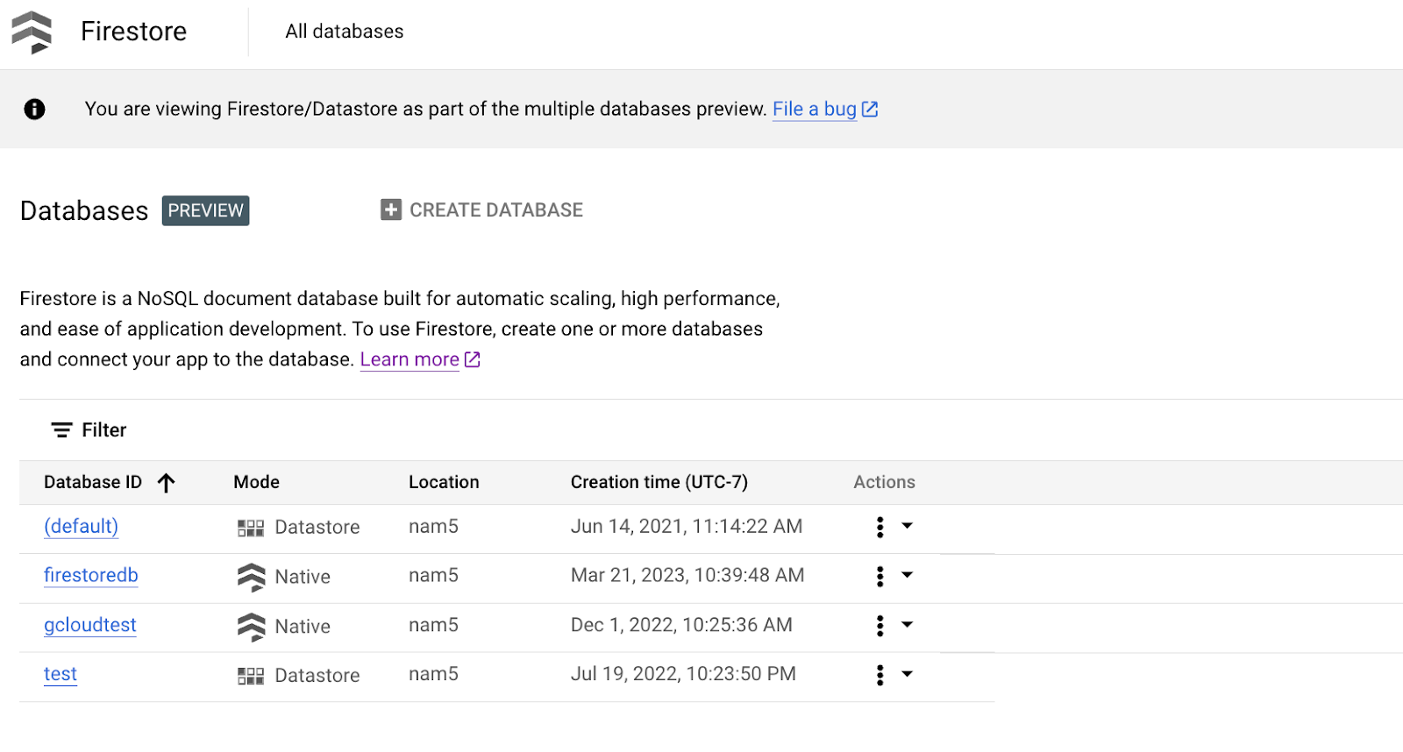Open the three-dot actions menu for (default)
The width and height of the screenshot is (1403, 752).
click(880, 527)
